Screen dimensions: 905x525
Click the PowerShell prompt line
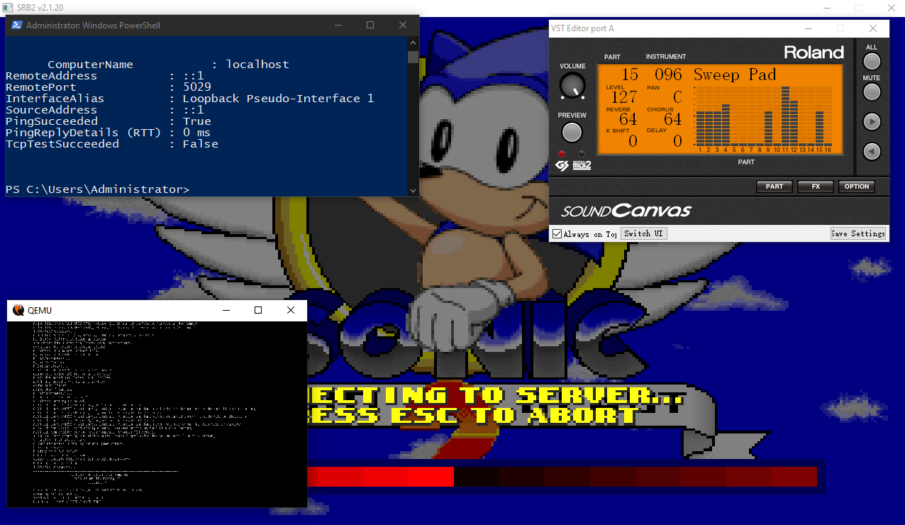point(97,189)
